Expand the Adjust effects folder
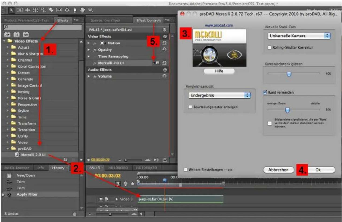 [x=8, y=48]
